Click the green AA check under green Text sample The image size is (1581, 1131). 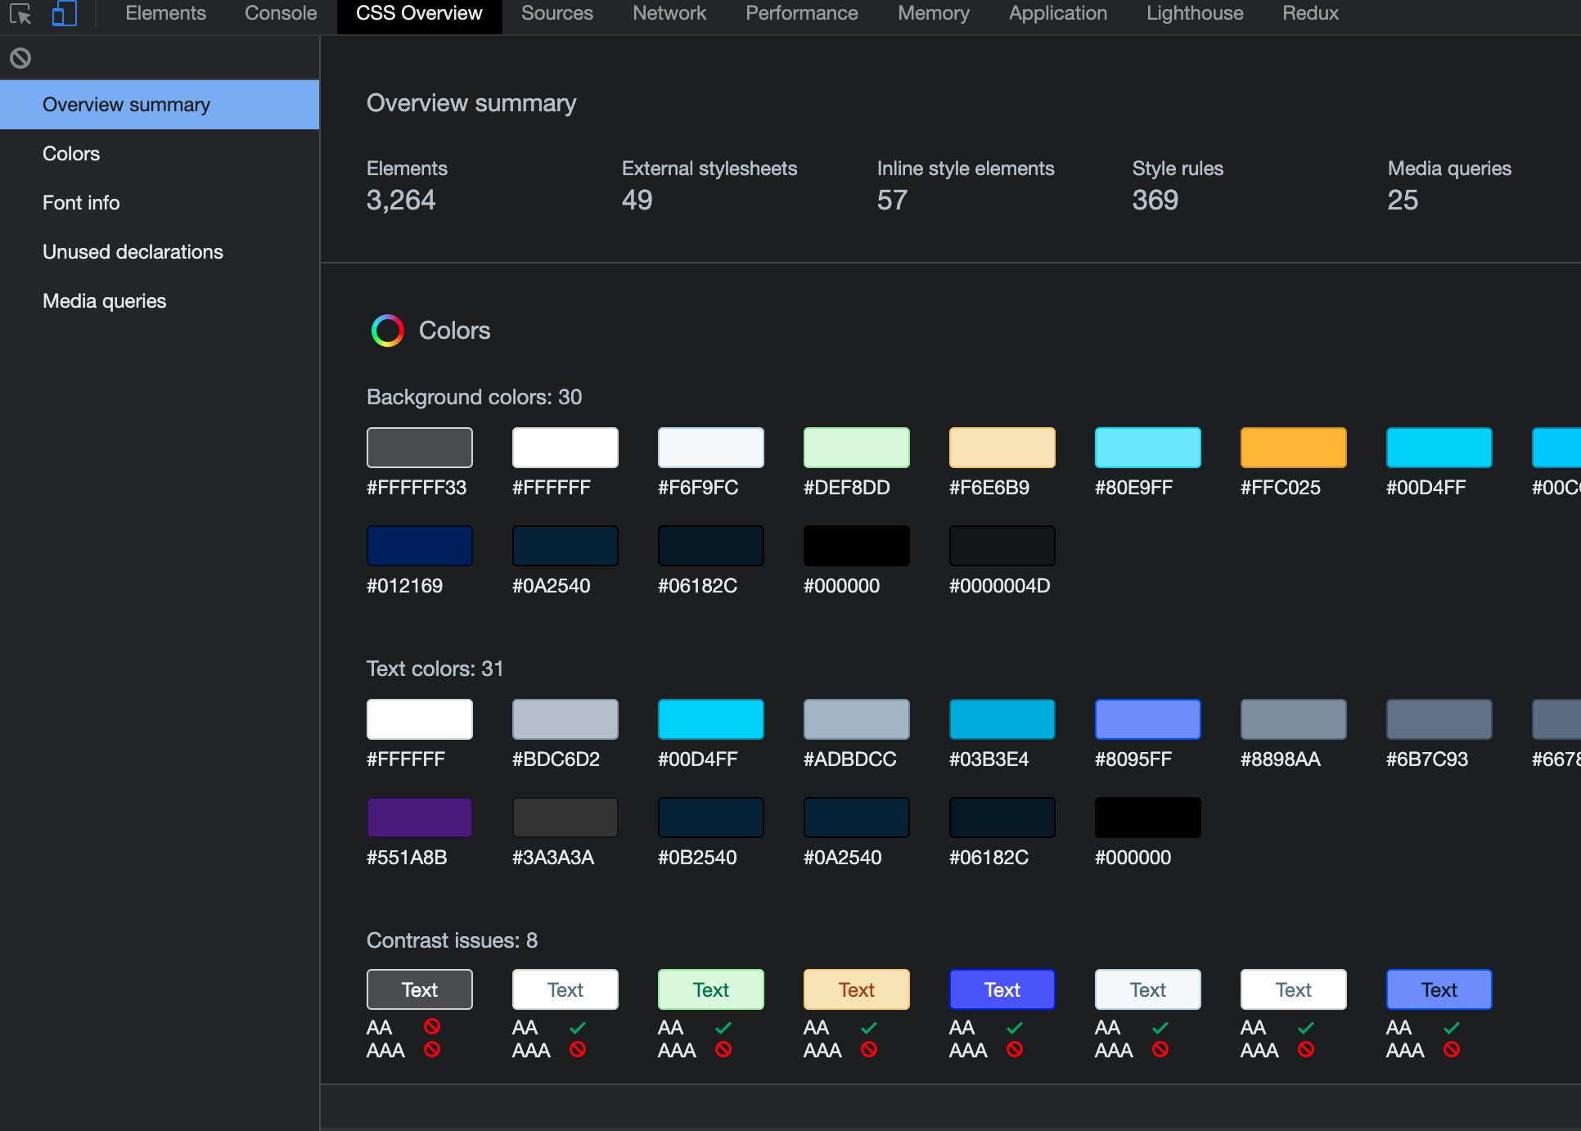(x=724, y=1028)
